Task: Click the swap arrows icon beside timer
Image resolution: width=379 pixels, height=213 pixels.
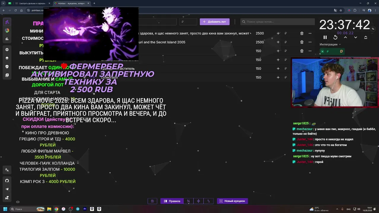Action: pyautogui.click(x=373, y=29)
